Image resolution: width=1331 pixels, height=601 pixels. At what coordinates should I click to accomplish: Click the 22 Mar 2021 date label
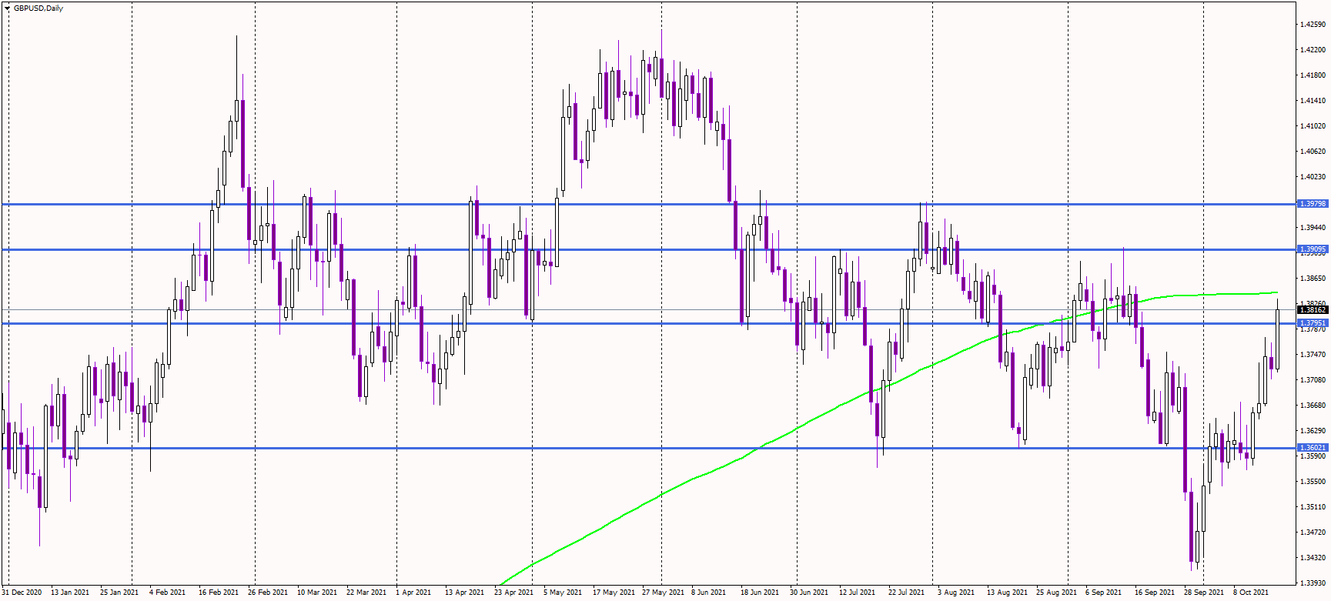(366, 593)
